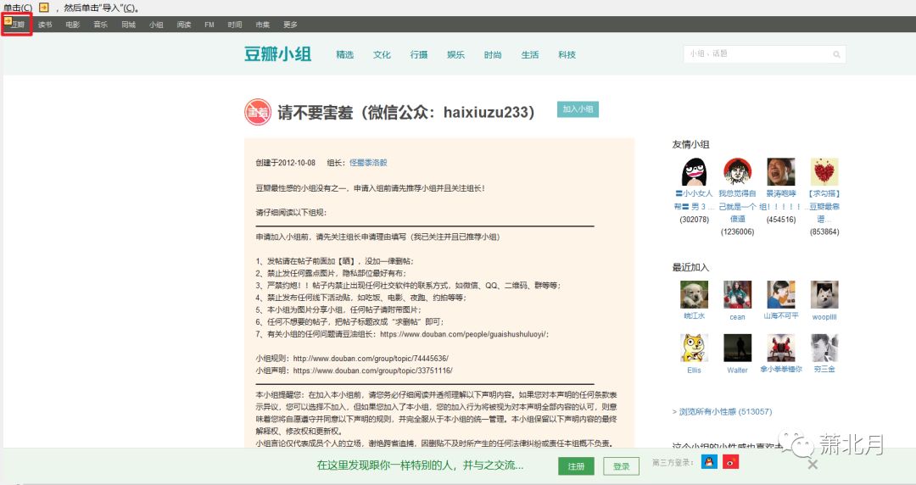The image size is (916, 485).
Task: Switch to the 文化 category tab
Action: [x=382, y=54]
